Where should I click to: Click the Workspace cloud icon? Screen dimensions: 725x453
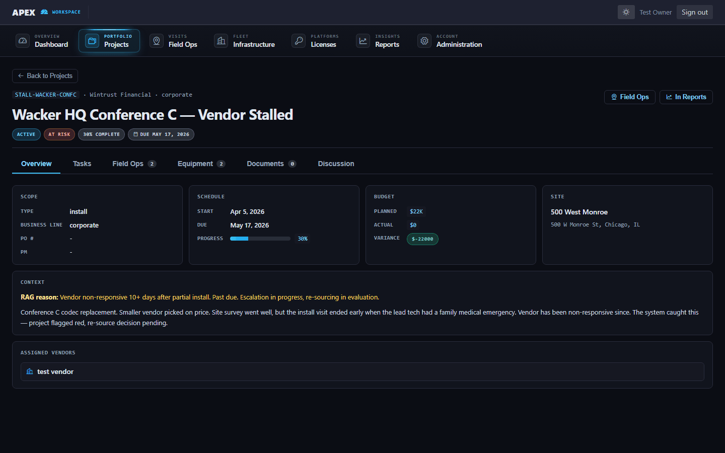(x=44, y=12)
